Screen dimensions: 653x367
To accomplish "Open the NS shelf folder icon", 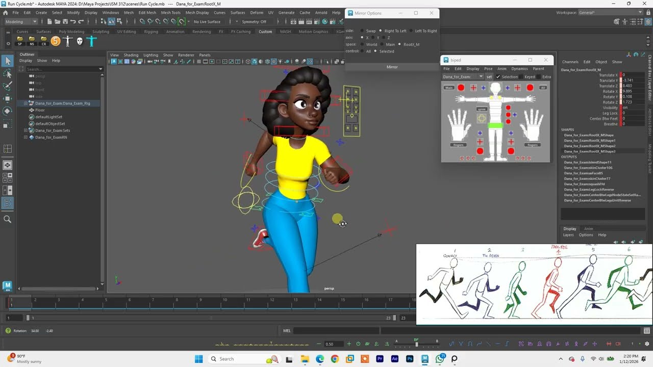I will tap(32, 41).
